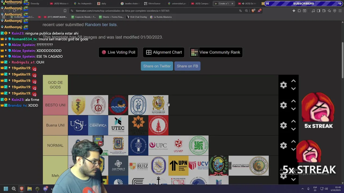Pick the USIL logo in Buena UNI
This screenshot has height=193, width=344.
(78, 125)
